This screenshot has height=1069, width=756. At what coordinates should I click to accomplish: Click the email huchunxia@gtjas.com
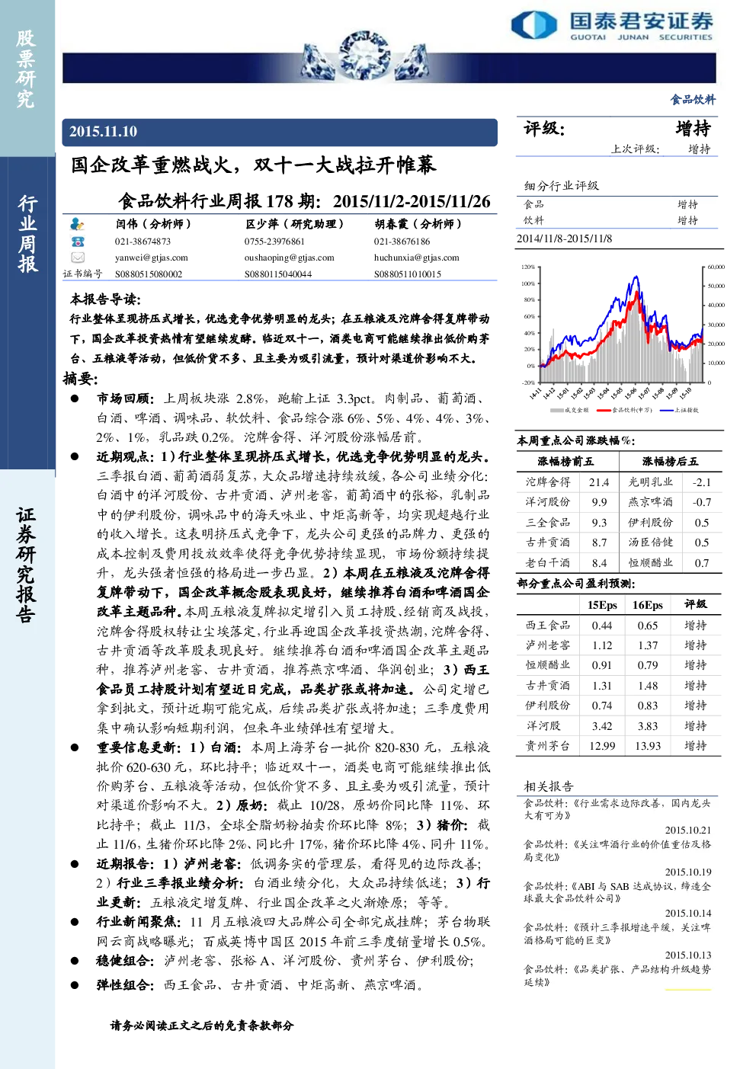tap(417, 258)
